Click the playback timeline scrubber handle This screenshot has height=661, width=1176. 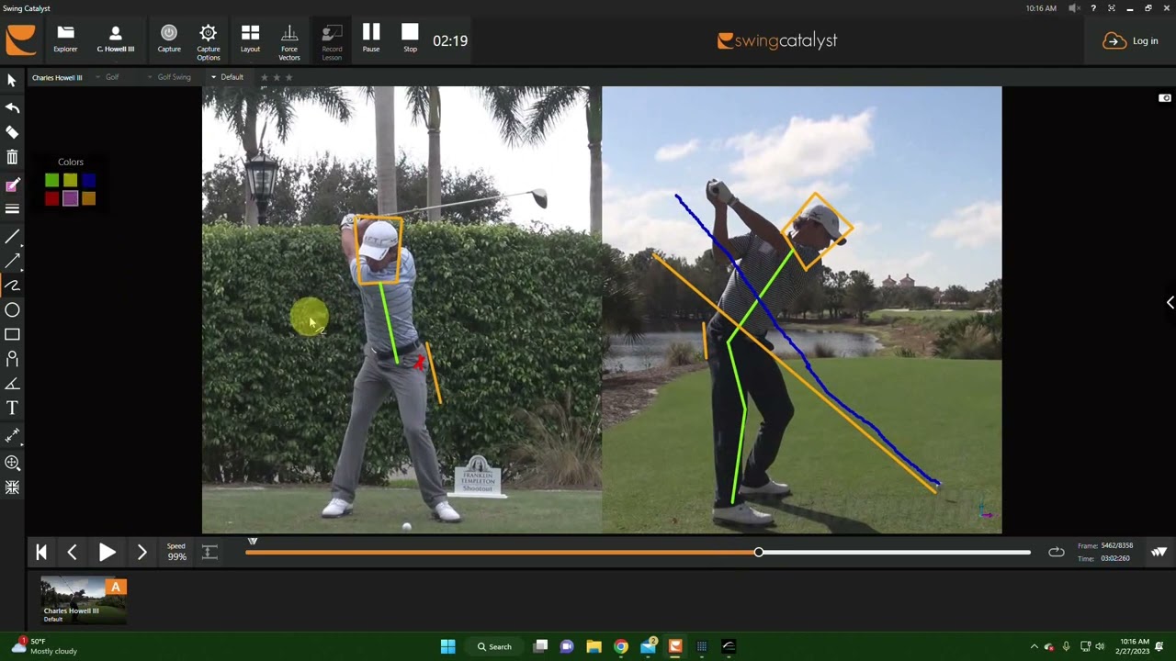(759, 552)
